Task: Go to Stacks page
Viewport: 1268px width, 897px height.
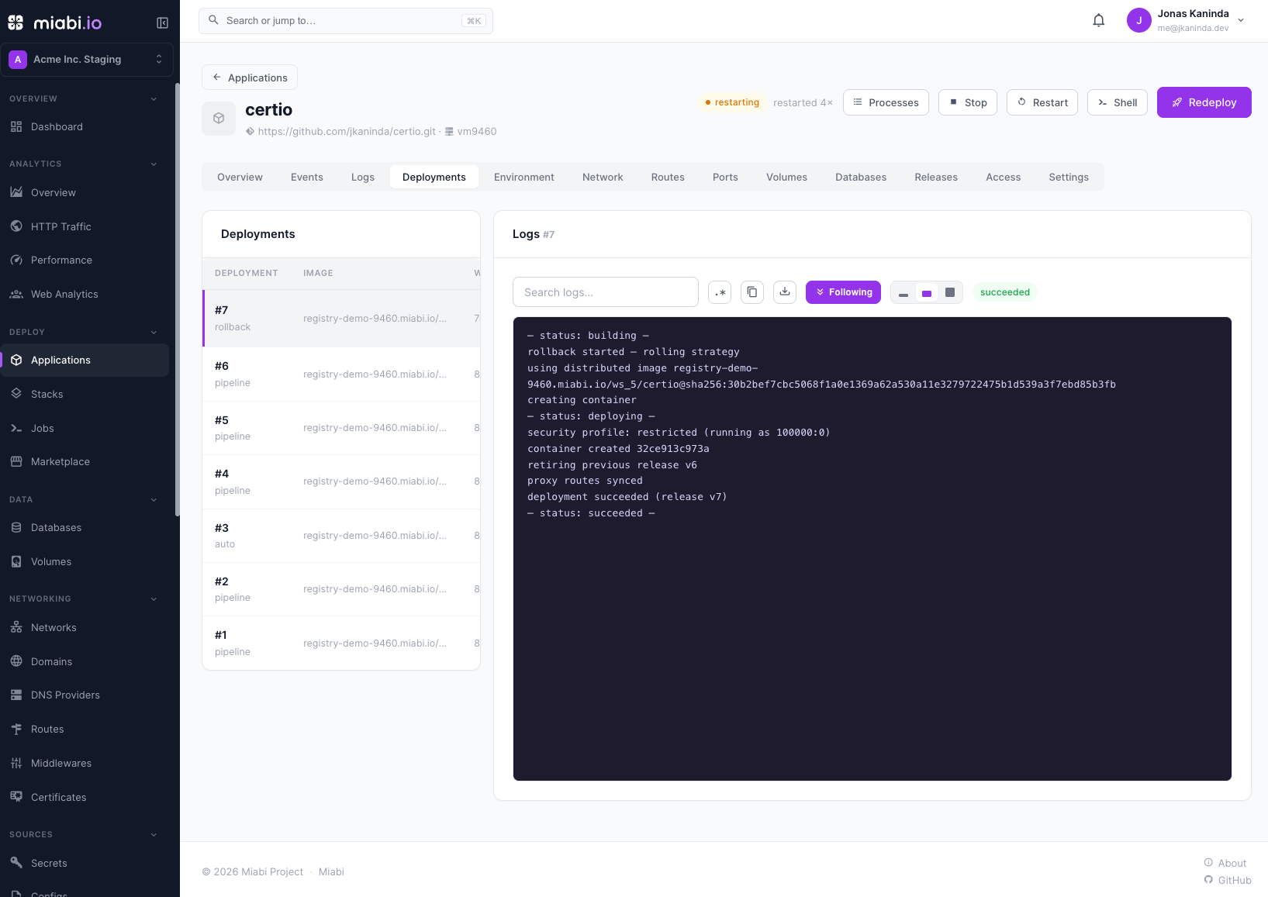Action: (x=85, y=394)
